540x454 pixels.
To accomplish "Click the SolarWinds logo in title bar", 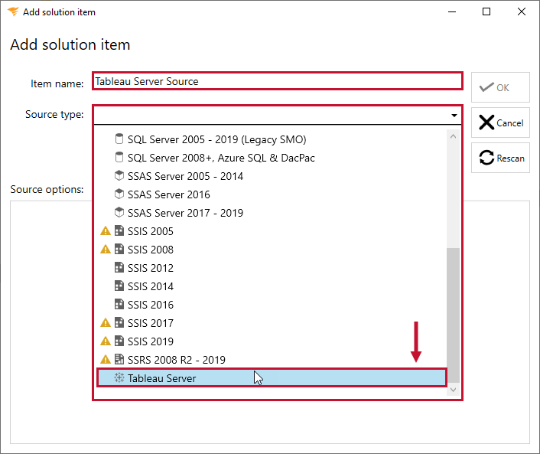I will [x=13, y=11].
